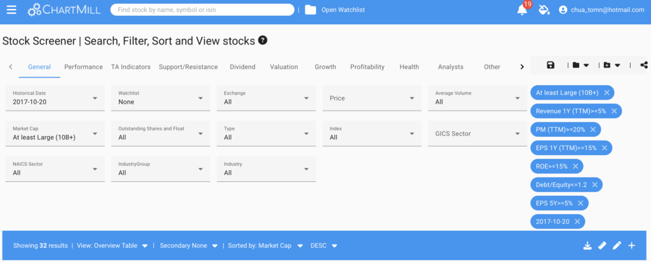Click the help question mark icon
This screenshot has width=651, height=262.
(263, 40)
